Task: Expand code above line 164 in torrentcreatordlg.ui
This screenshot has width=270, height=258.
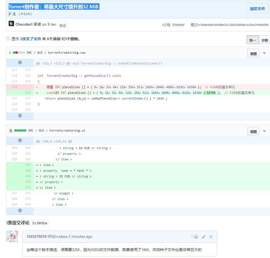Action: [20, 141]
